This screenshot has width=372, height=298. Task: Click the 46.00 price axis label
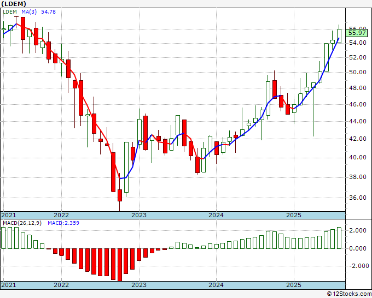pyautogui.click(x=357, y=104)
